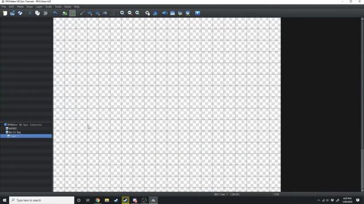Open the Database gears icon

[147, 13]
